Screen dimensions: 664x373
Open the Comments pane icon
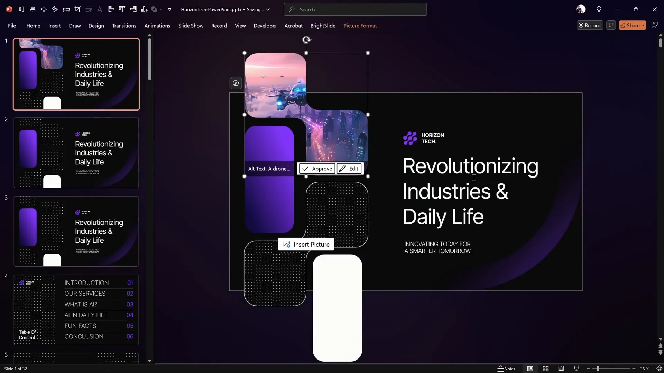(x=611, y=25)
